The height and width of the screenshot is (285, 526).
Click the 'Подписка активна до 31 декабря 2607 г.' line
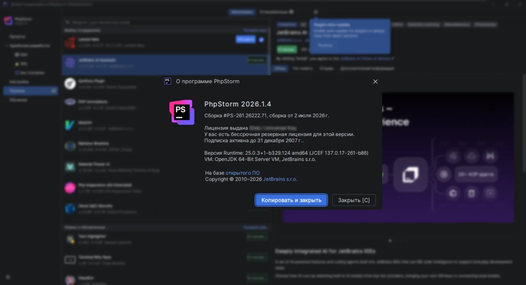pos(254,141)
